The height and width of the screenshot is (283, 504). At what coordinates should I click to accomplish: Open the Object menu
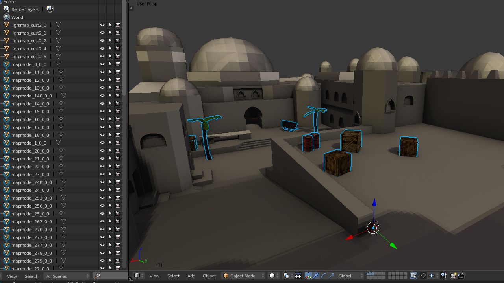(x=209, y=276)
